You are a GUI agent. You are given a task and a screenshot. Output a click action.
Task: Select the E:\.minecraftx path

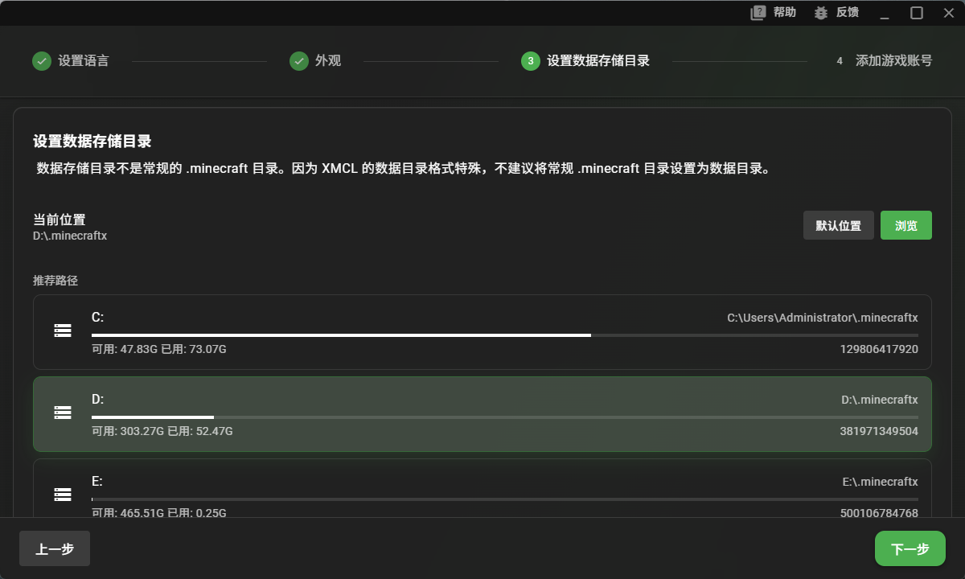coord(881,482)
